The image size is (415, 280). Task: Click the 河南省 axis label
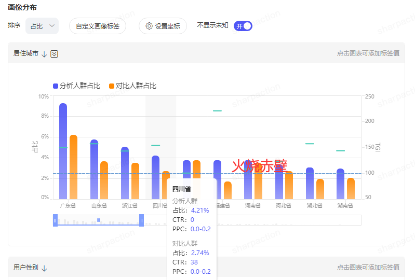tap(253, 205)
